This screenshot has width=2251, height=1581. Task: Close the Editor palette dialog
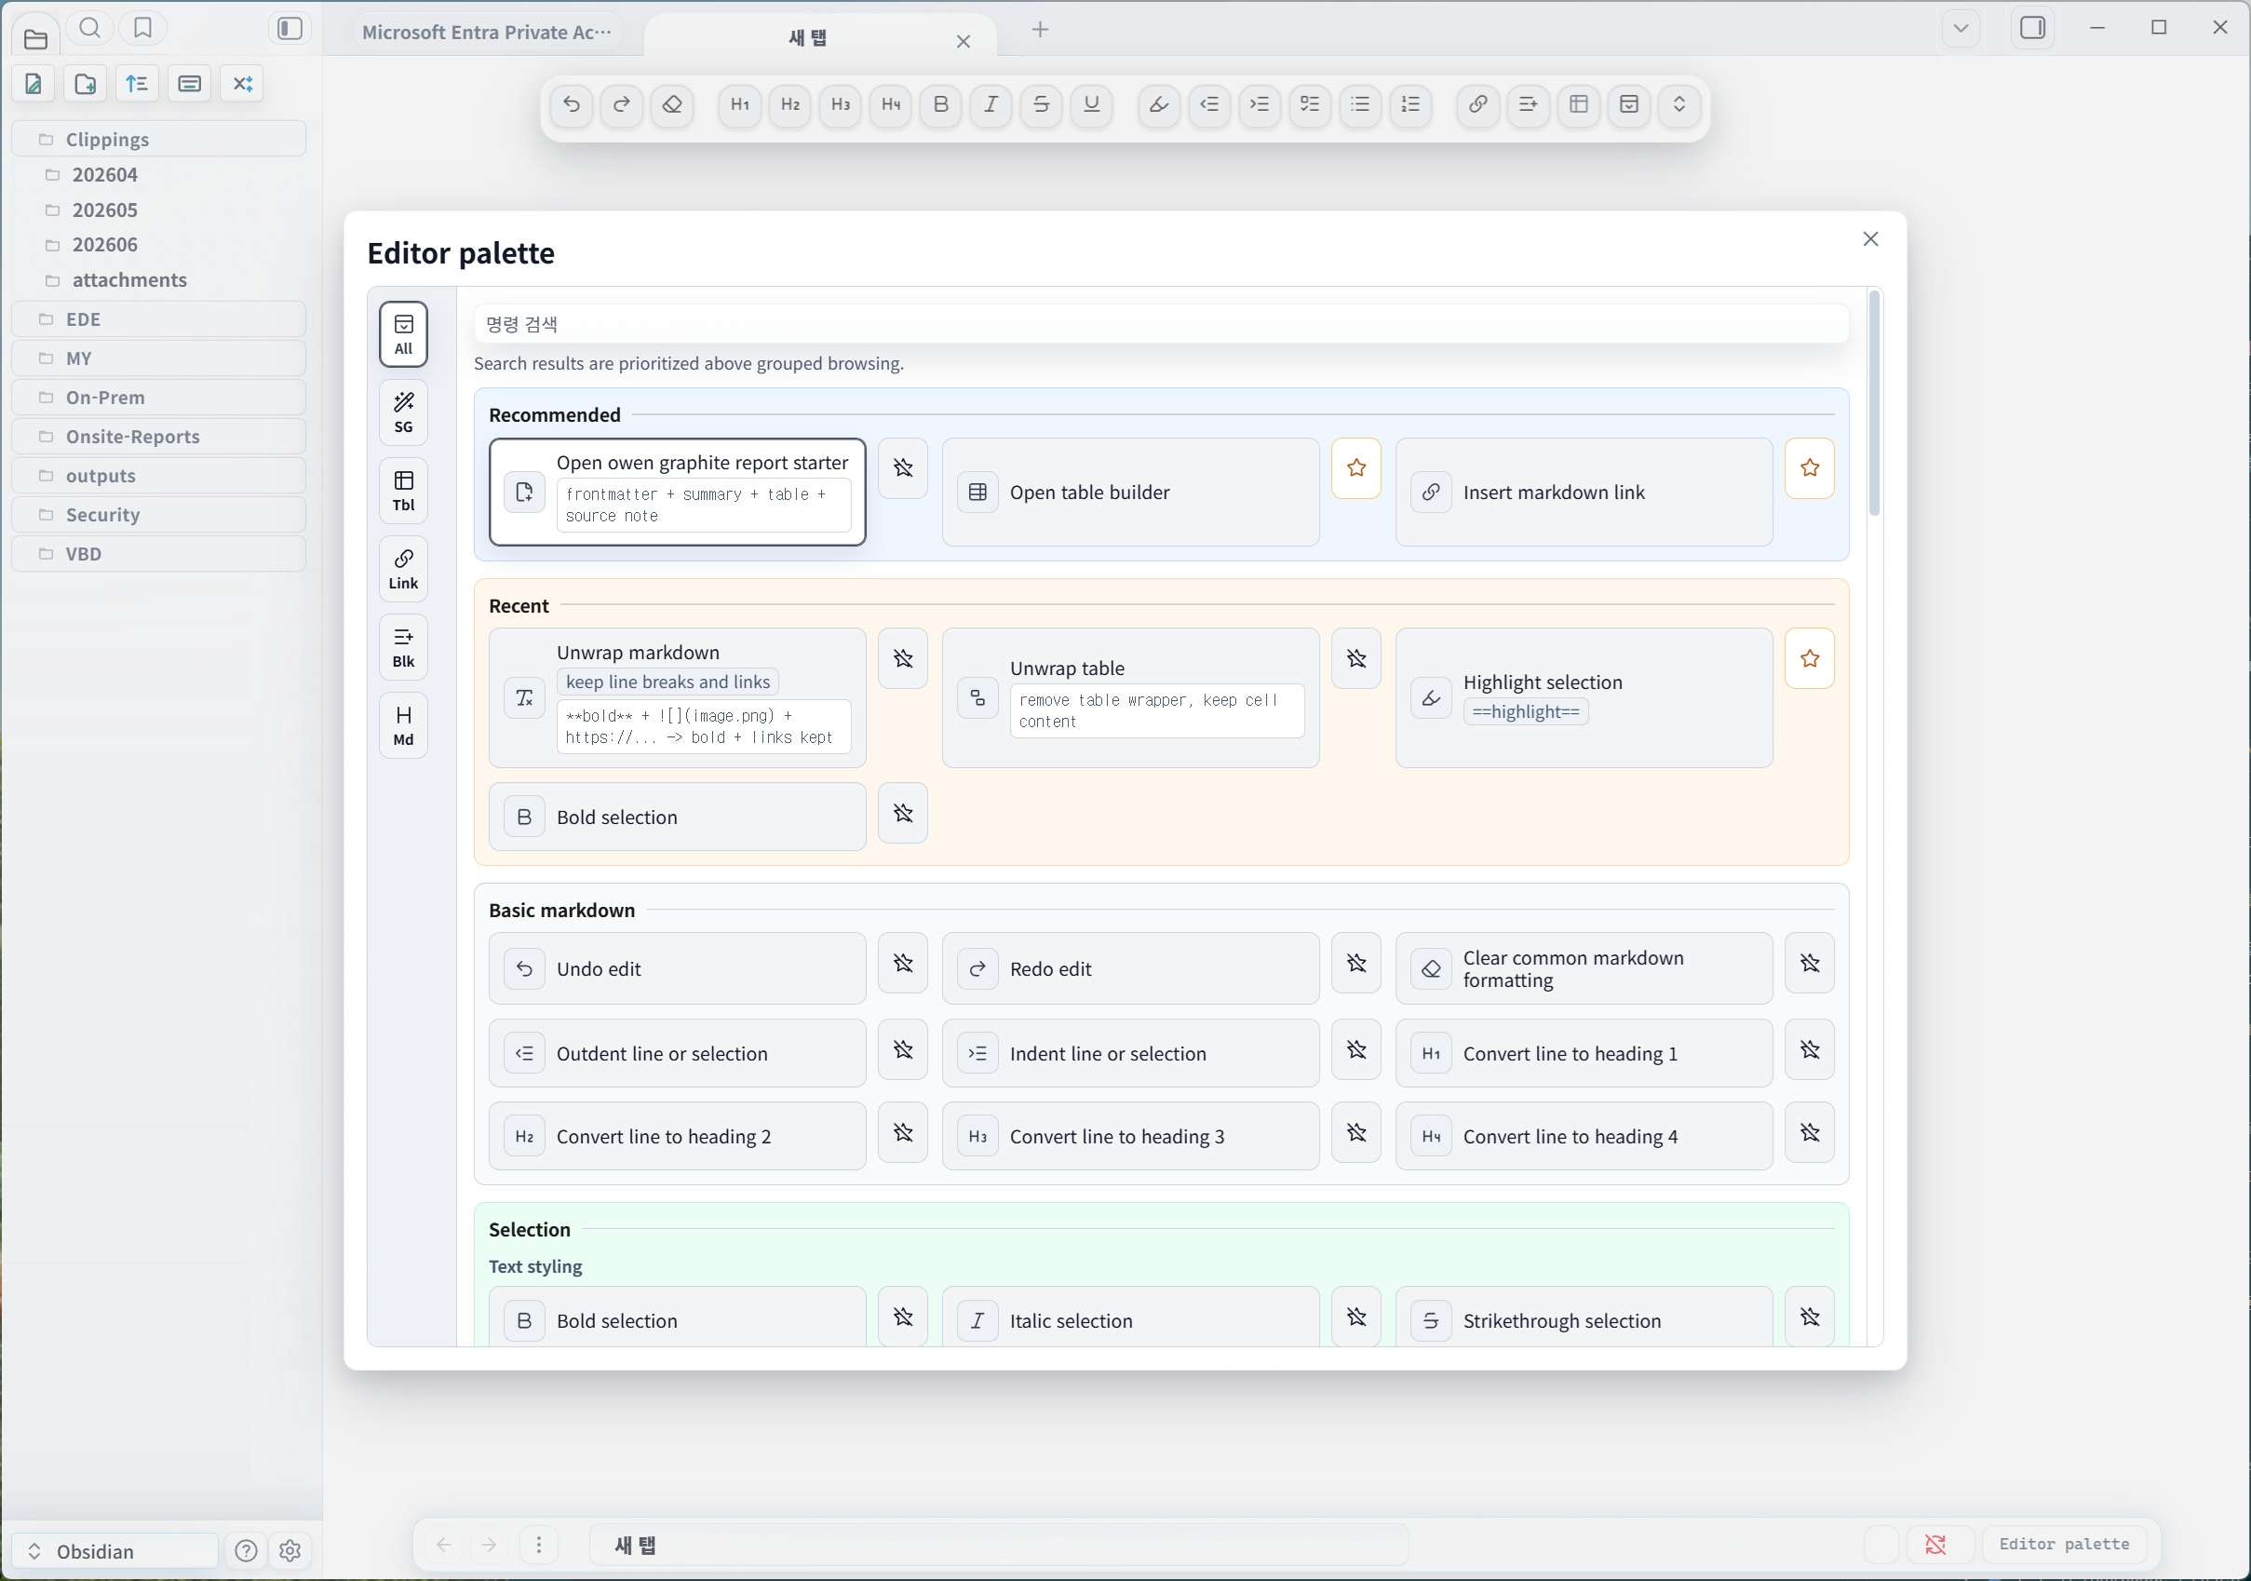1869,239
